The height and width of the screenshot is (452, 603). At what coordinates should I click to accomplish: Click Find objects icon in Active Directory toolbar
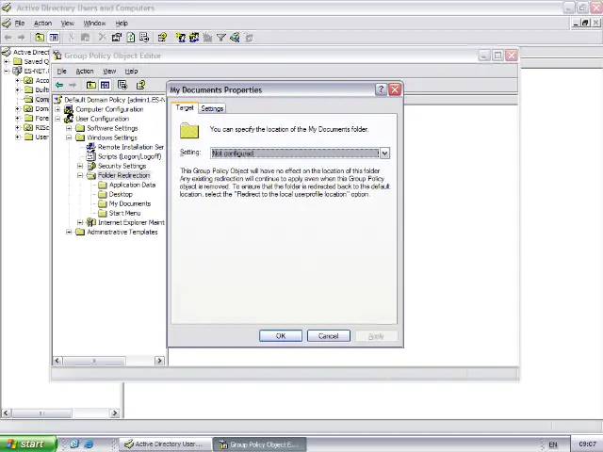tap(235, 38)
